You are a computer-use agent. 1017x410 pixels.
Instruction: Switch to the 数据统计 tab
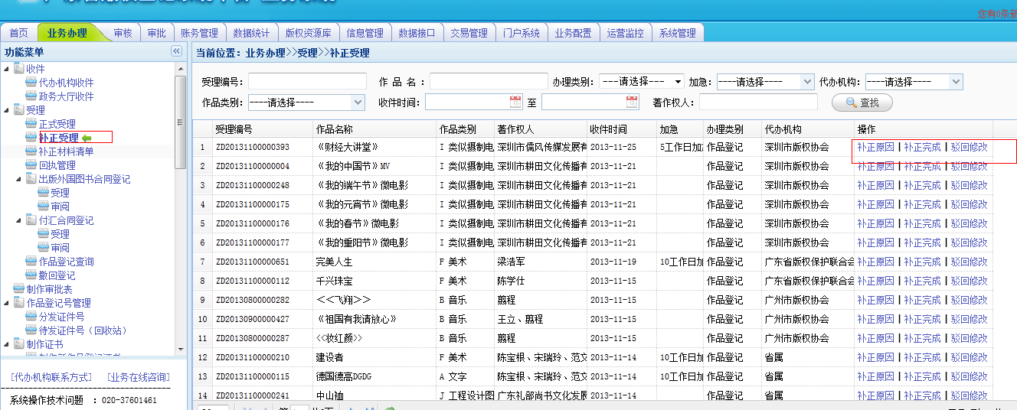click(x=251, y=33)
